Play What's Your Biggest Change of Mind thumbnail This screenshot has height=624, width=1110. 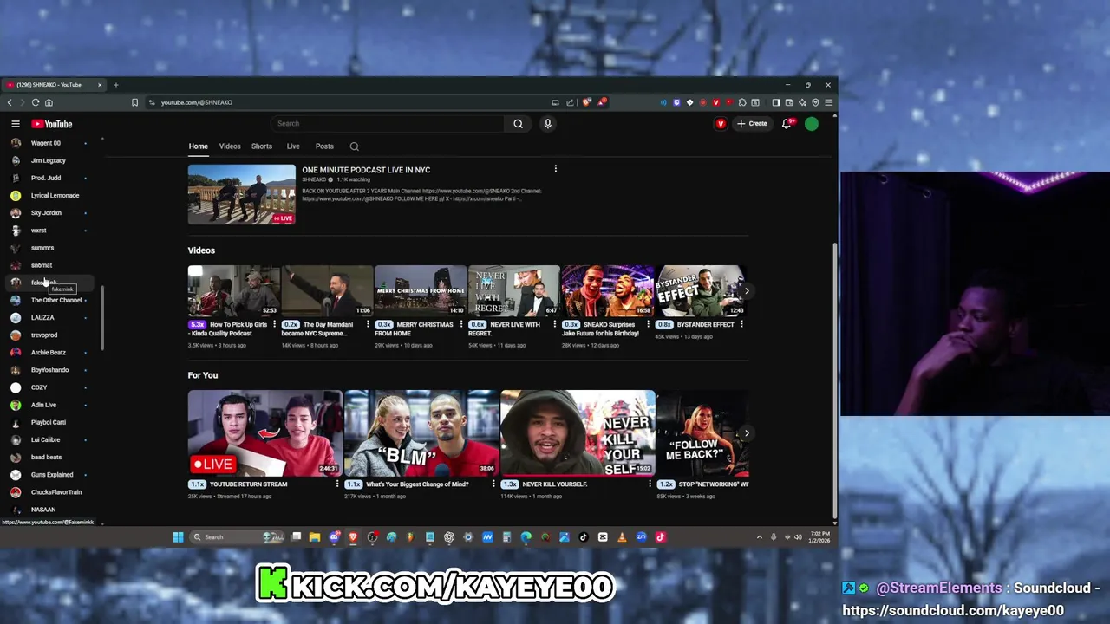[x=421, y=432]
